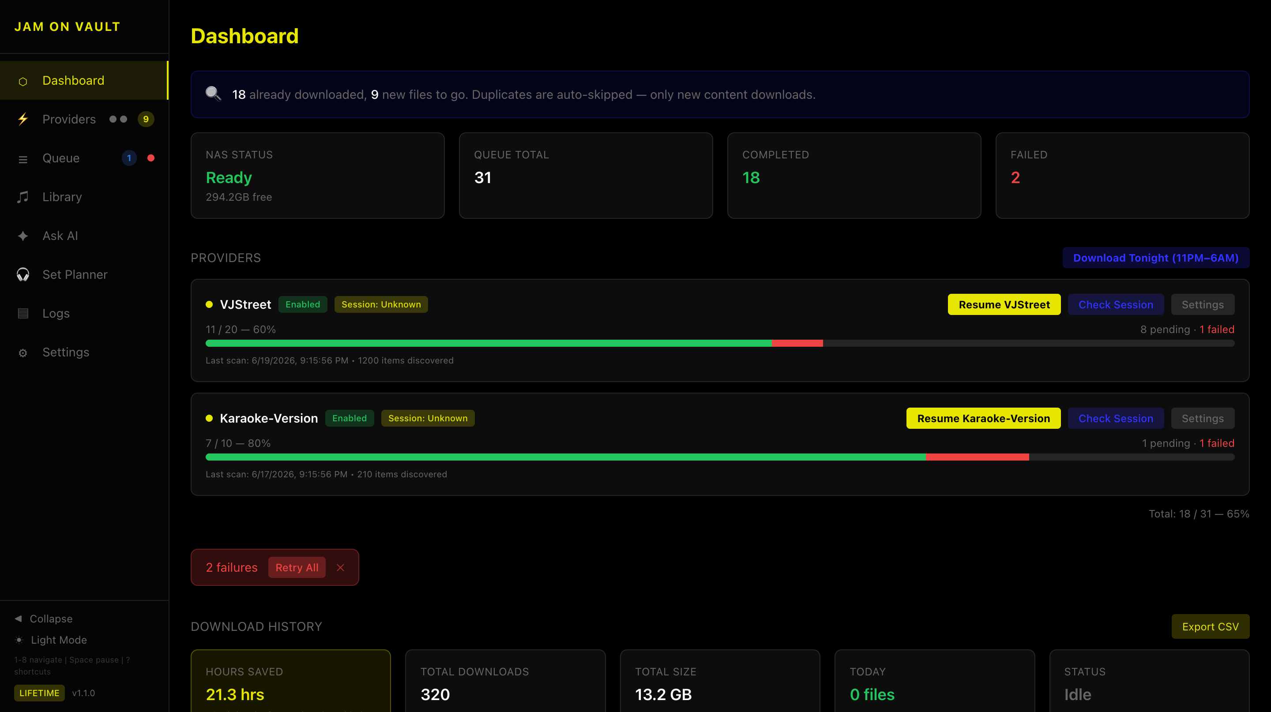Click the Logs icon in sidebar
The height and width of the screenshot is (712, 1271).
[23, 313]
